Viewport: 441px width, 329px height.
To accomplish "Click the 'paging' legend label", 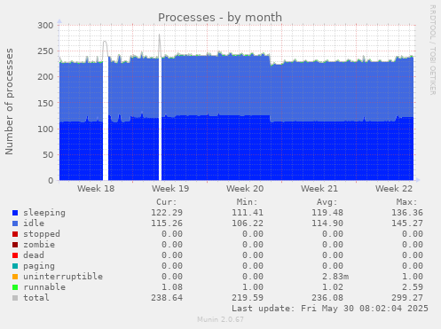I will (39, 266).
